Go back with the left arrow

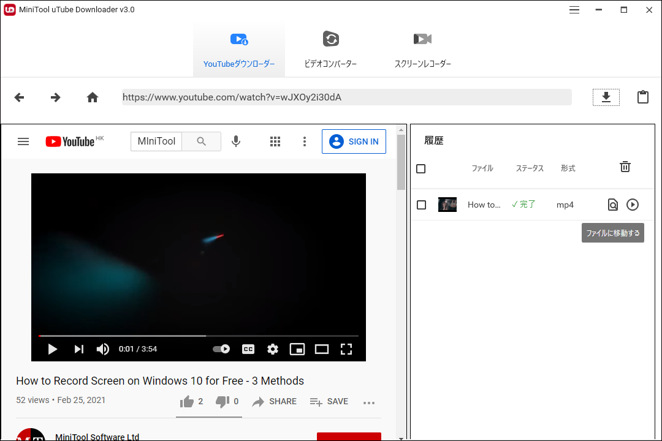tap(20, 97)
